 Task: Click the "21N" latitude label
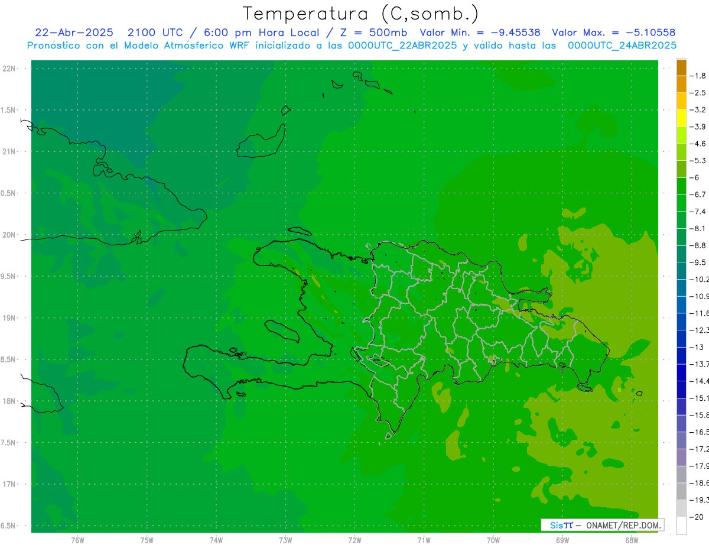9,152
